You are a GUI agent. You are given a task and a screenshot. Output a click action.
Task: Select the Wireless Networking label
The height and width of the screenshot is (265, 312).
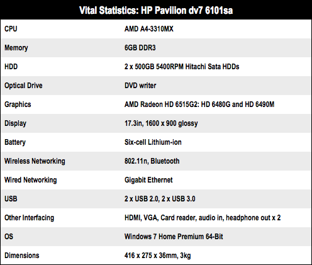click(x=35, y=161)
